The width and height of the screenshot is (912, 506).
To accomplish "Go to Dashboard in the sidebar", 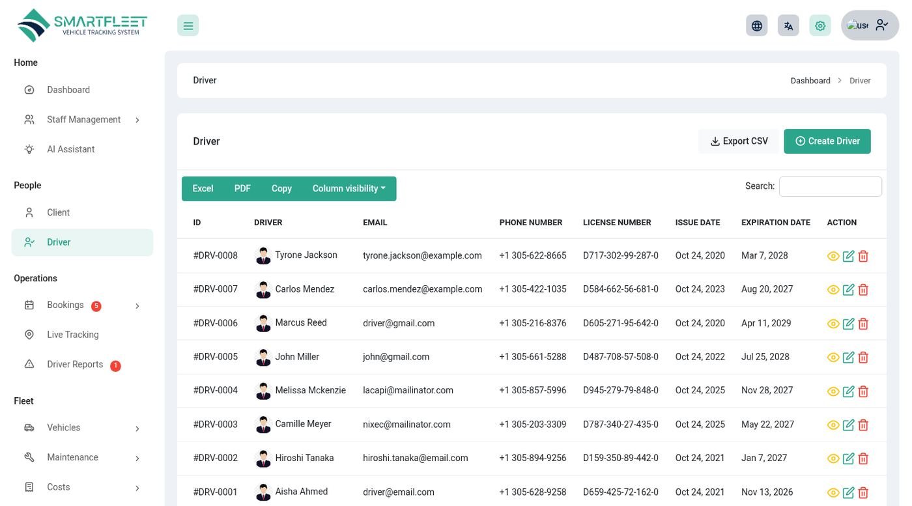I will (x=82, y=90).
